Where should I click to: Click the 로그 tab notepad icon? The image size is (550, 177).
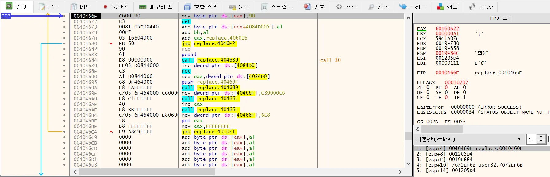(x=42, y=7)
